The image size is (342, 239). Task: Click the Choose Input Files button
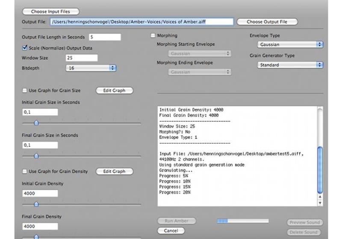click(x=50, y=12)
